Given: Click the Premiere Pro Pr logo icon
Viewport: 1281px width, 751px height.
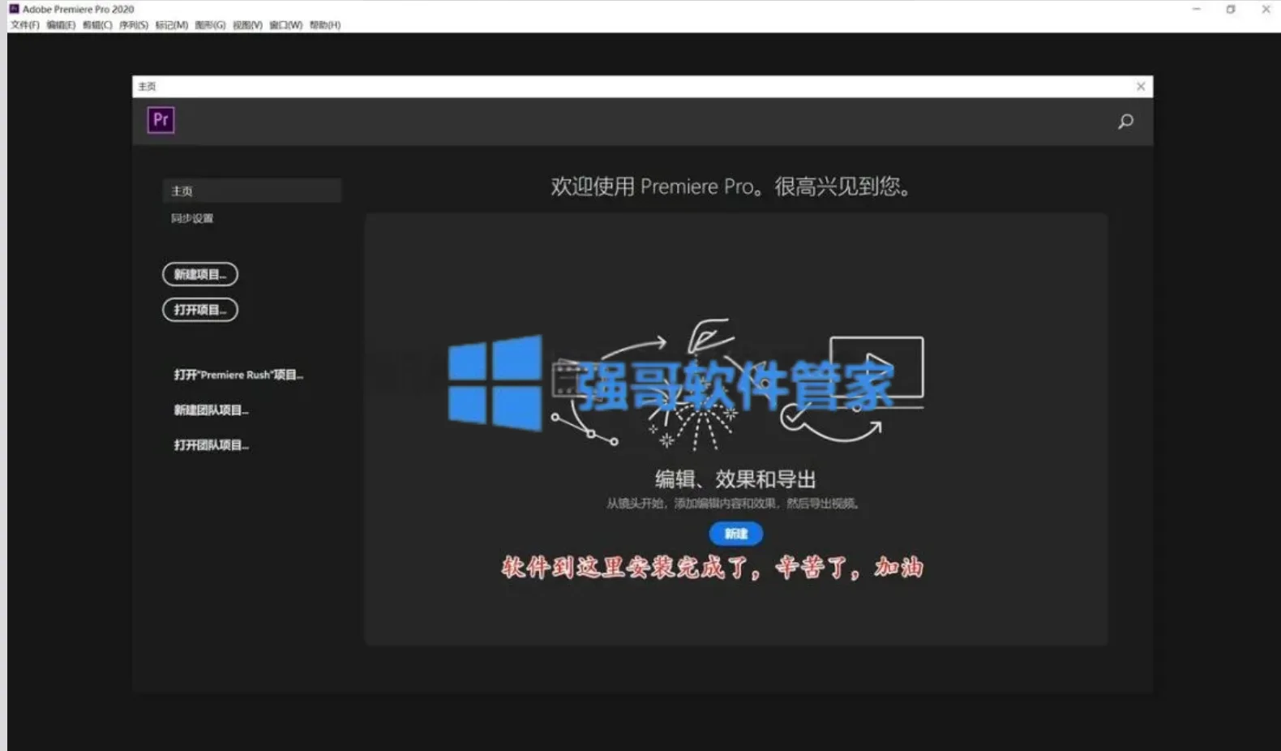Looking at the screenshot, I should coord(161,120).
